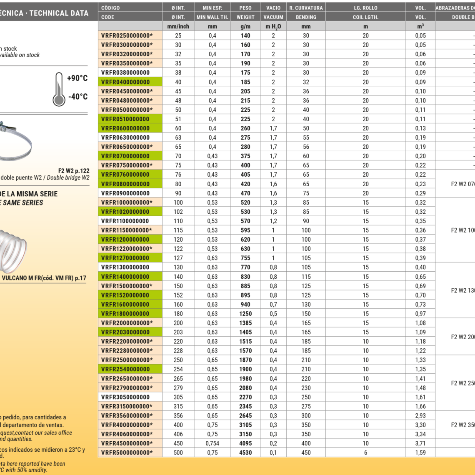
Task: Select the CÒDIGO column header
Action: tap(110, 8)
